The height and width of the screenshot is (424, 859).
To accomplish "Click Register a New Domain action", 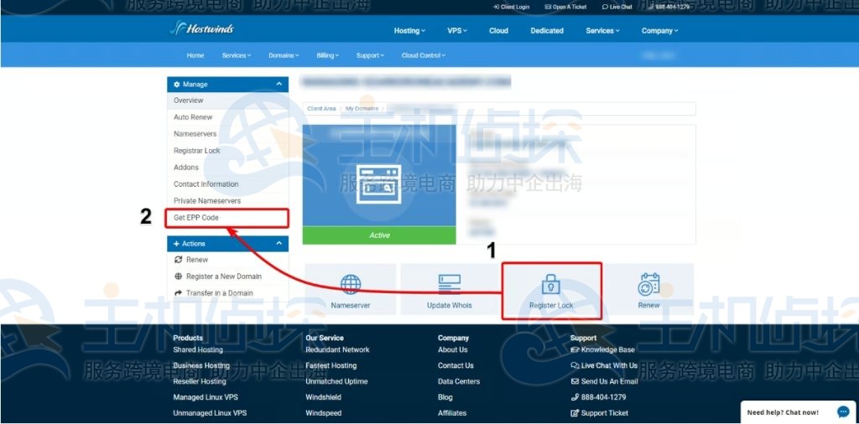I will tap(223, 277).
